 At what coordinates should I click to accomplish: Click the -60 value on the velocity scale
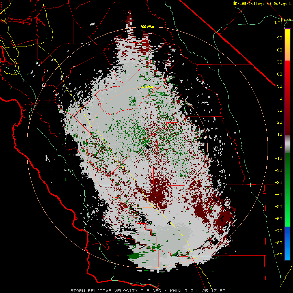pos(278,219)
